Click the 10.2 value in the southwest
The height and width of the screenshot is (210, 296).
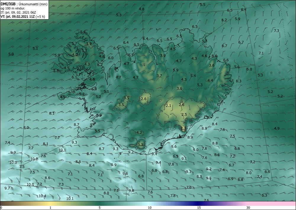tap(34, 159)
